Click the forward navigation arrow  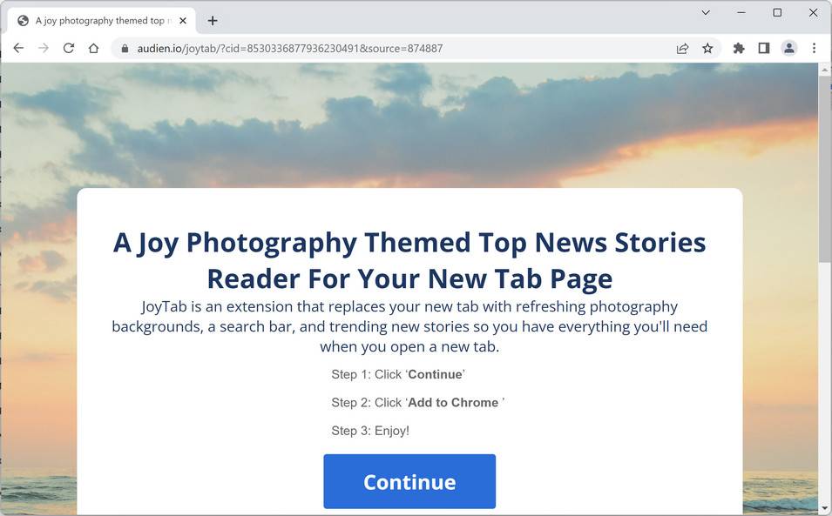coord(44,48)
